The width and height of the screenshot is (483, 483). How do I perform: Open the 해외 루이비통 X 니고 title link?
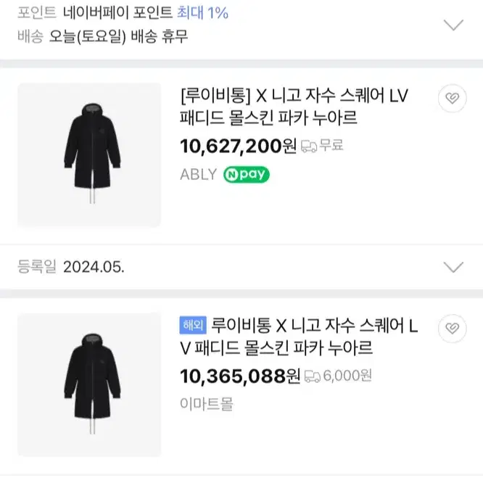299,337
